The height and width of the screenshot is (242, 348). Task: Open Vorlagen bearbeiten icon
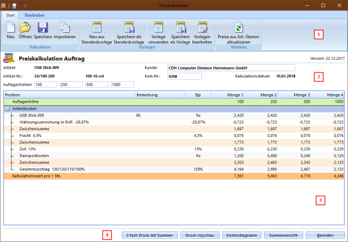202,27
